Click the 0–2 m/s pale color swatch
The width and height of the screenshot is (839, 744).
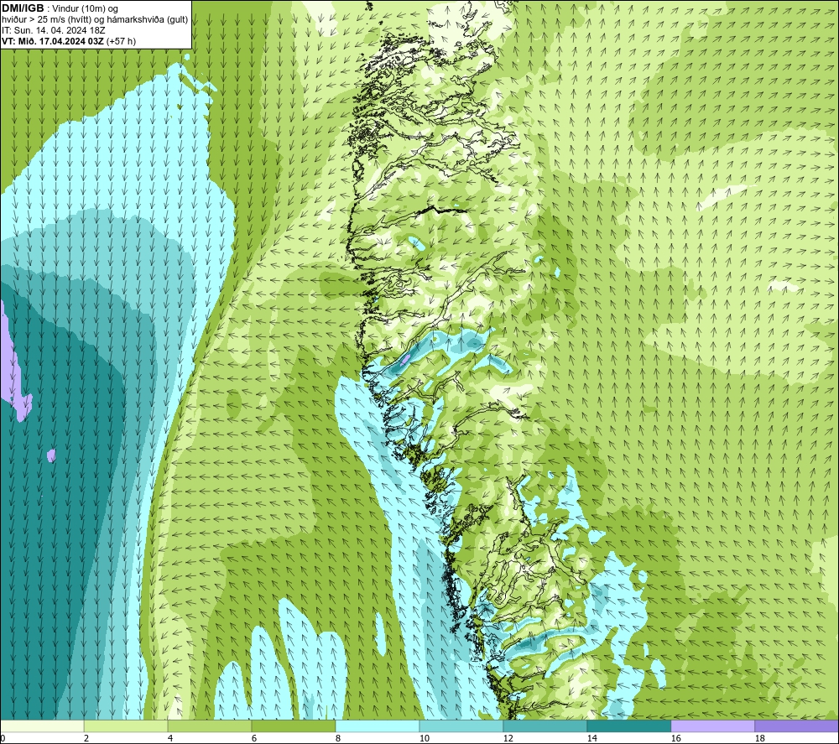click(x=42, y=726)
